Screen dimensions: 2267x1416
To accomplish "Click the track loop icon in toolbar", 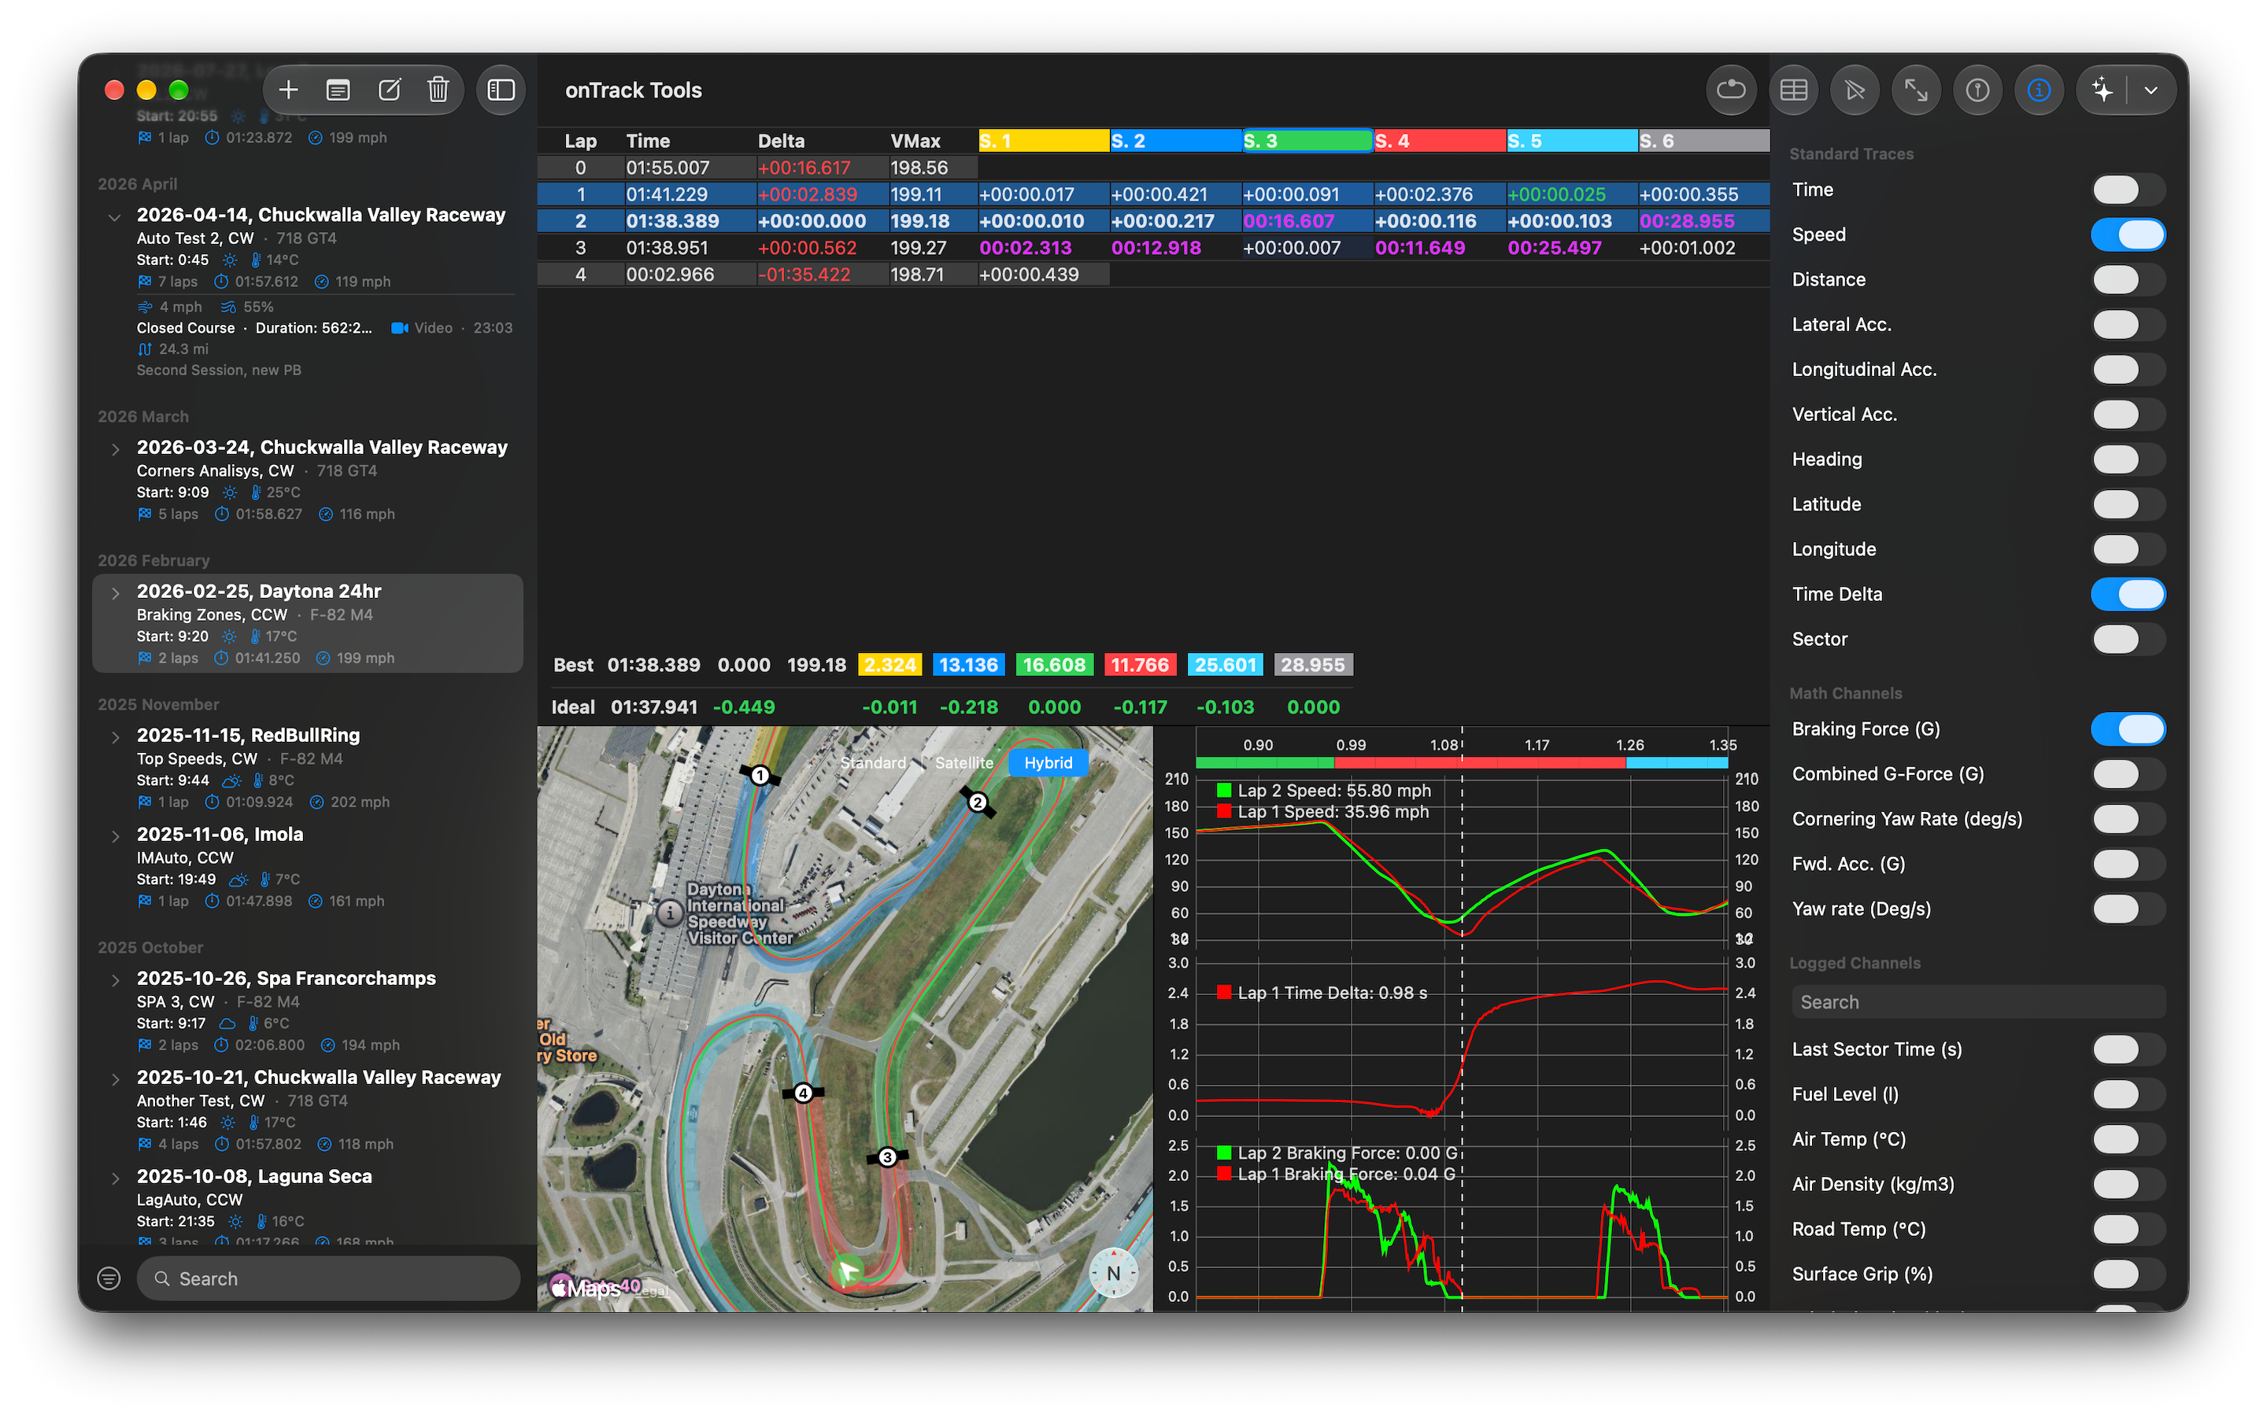I will click(1730, 90).
